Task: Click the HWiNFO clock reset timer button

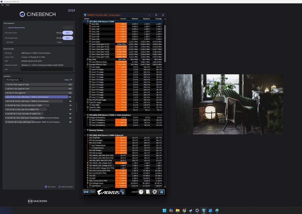Action: [x=141, y=192]
